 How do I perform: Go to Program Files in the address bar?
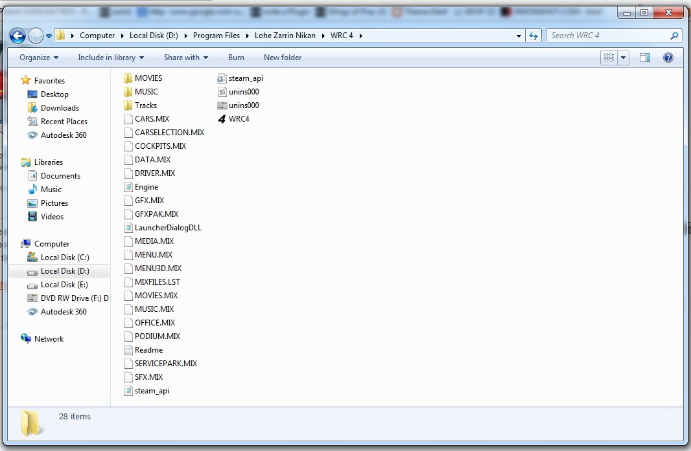click(x=217, y=36)
